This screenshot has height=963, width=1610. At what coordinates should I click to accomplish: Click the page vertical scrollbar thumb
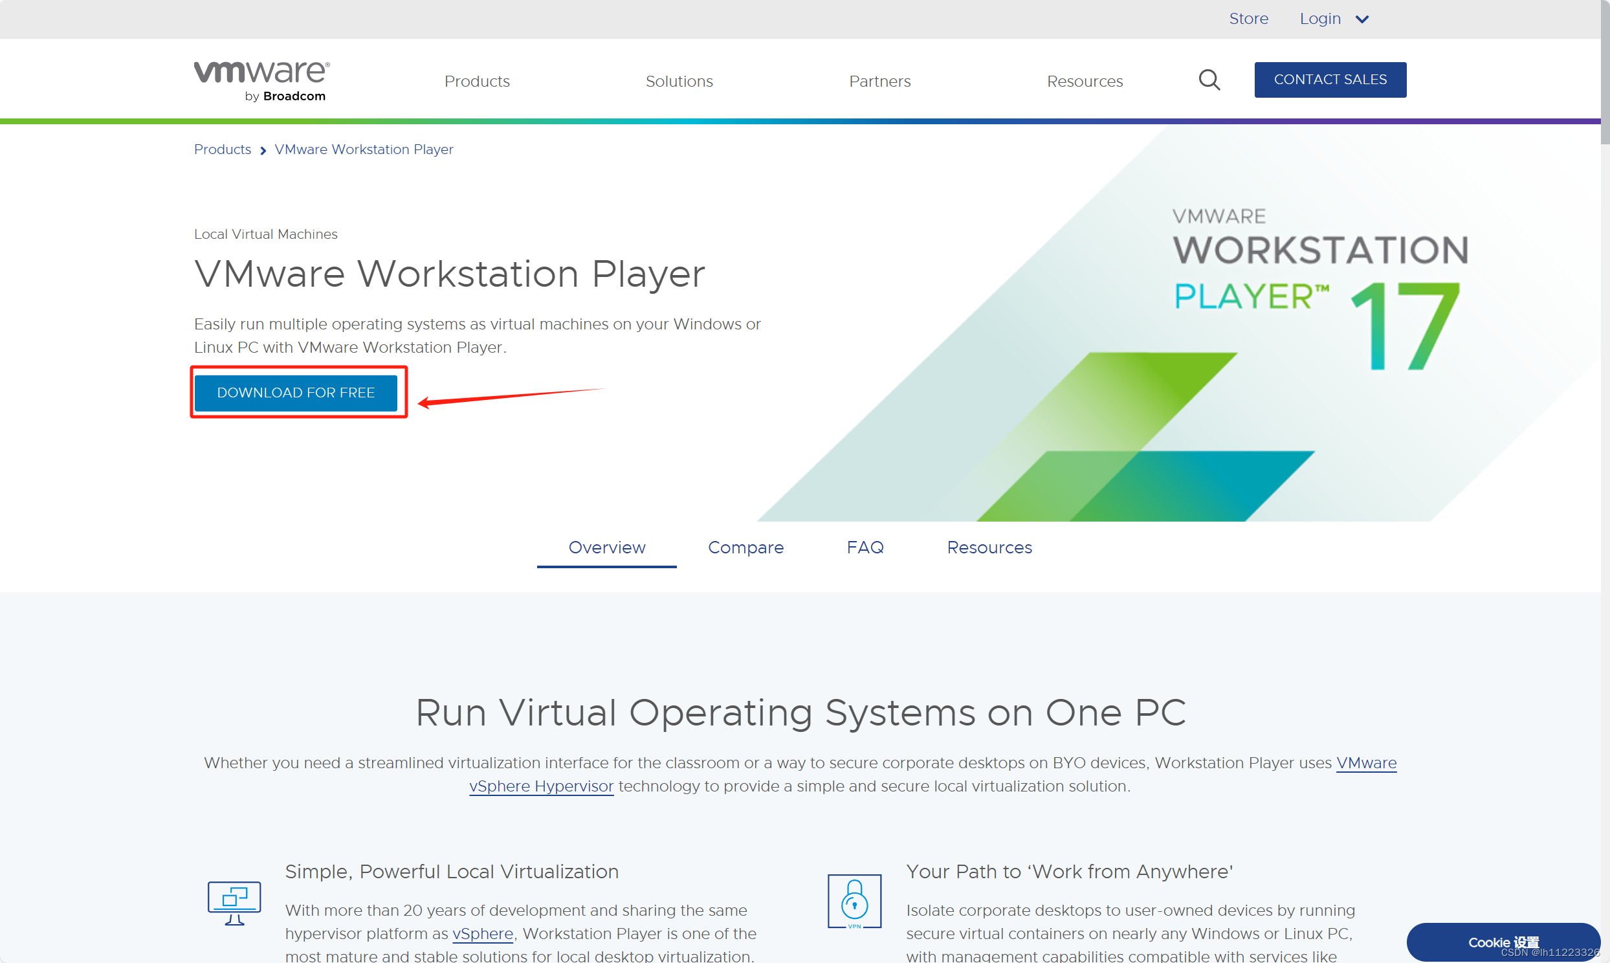coord(1605,71)
